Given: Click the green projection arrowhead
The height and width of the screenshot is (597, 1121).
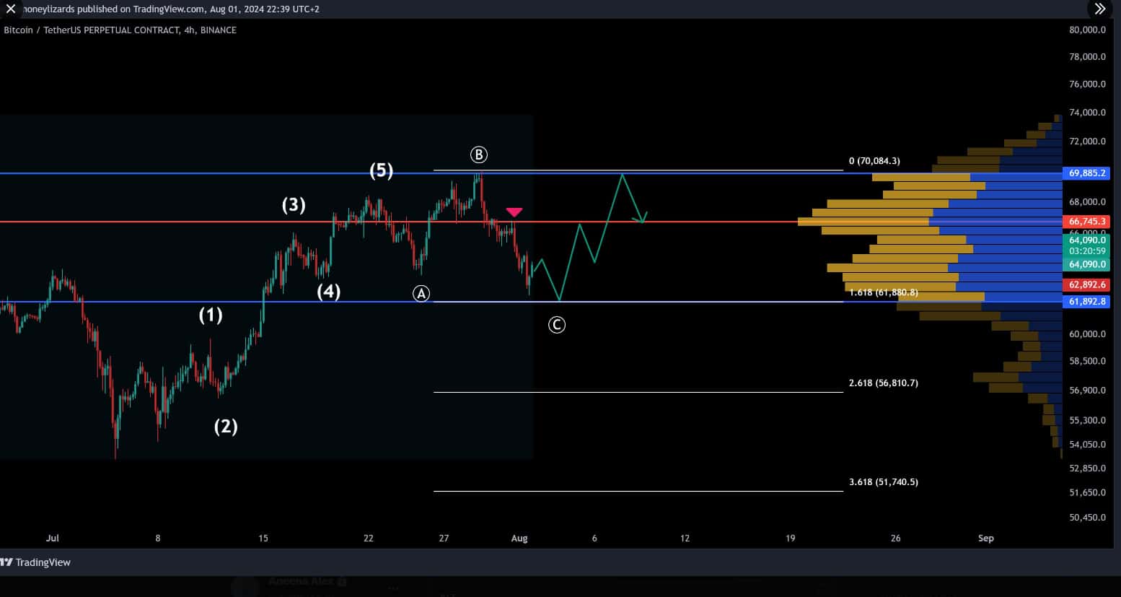Looking at the screenshot, I should (642, 217).
